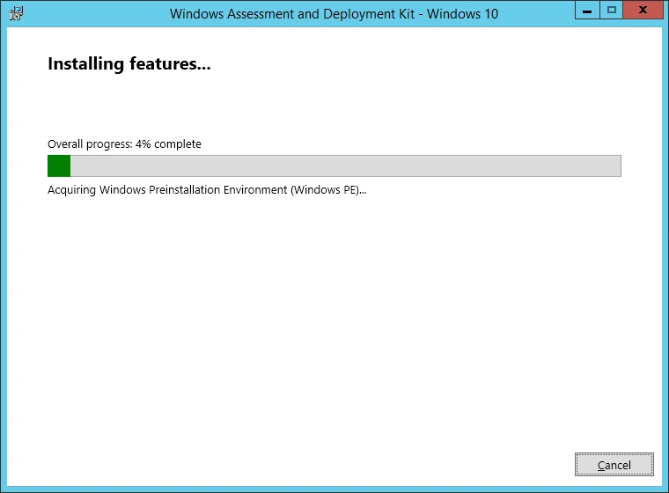669x493 pixels.
Task: Close the installer with the red X
Action: [x=643, y=10]
